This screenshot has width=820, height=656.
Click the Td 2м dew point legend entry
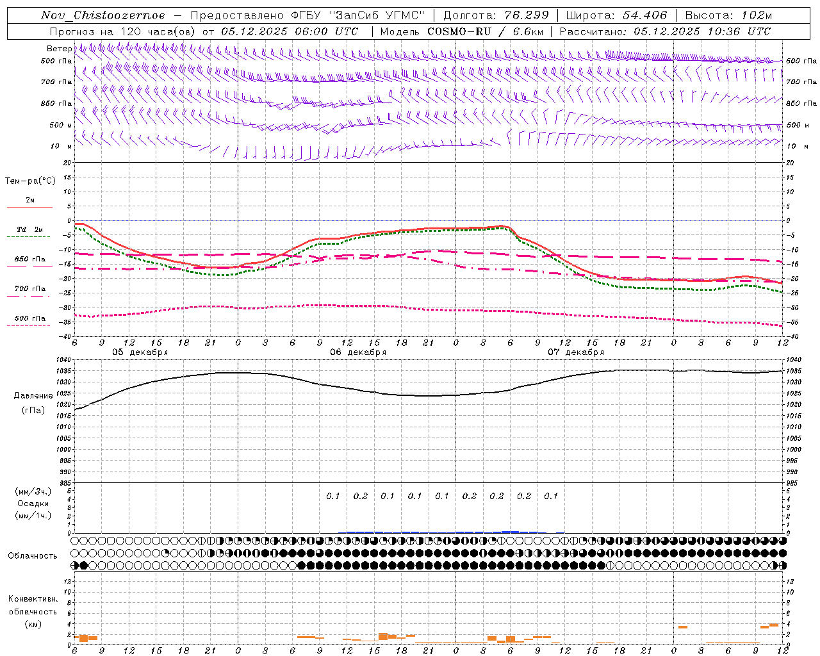pyautogui.click(x=29, y=229)
